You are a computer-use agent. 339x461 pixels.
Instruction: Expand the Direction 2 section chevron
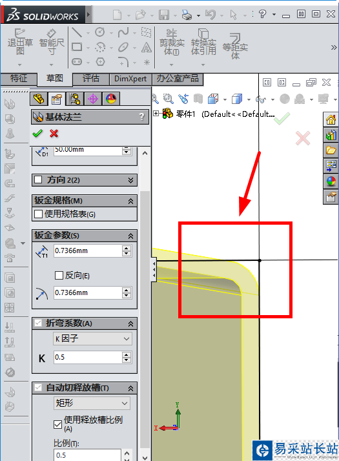[x=131, y=180]
